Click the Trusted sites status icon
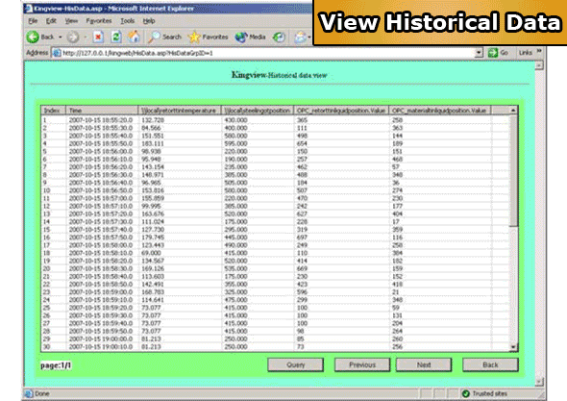This screenshot has width=567, height=401. [466, 393]
